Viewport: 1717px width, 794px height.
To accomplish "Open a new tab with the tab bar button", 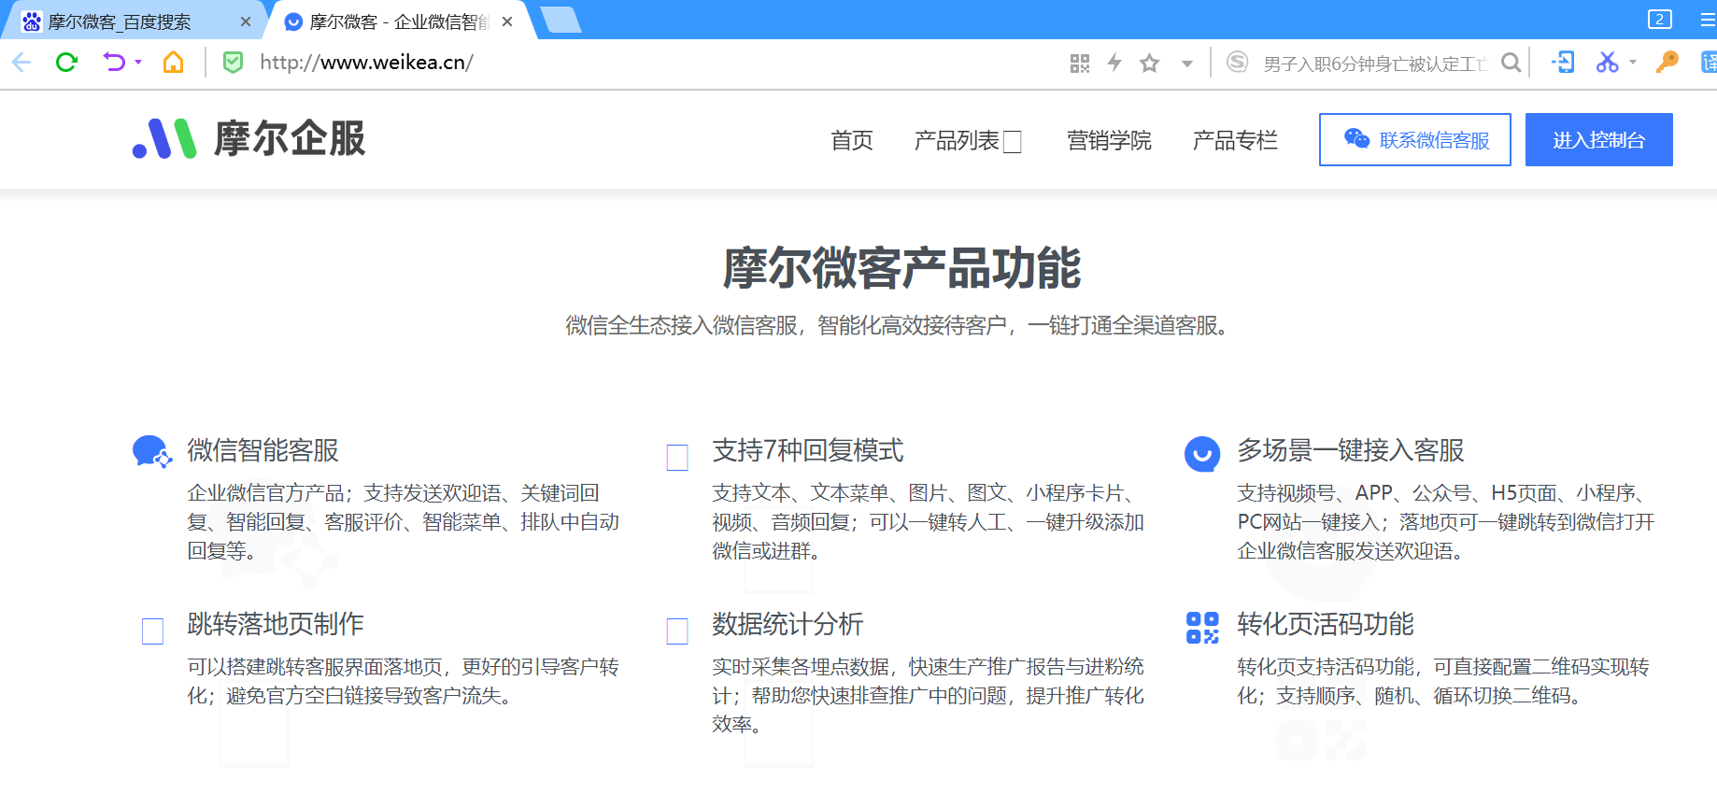I will coord(561,20).
